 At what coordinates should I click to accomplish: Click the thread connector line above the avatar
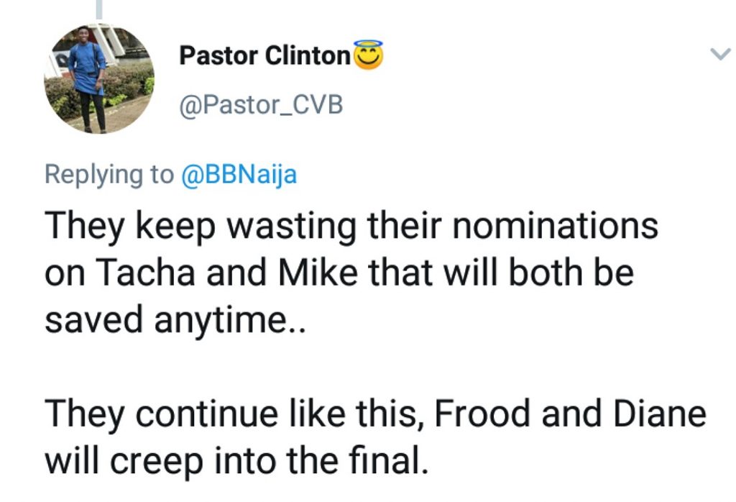[x=99, y=7]
